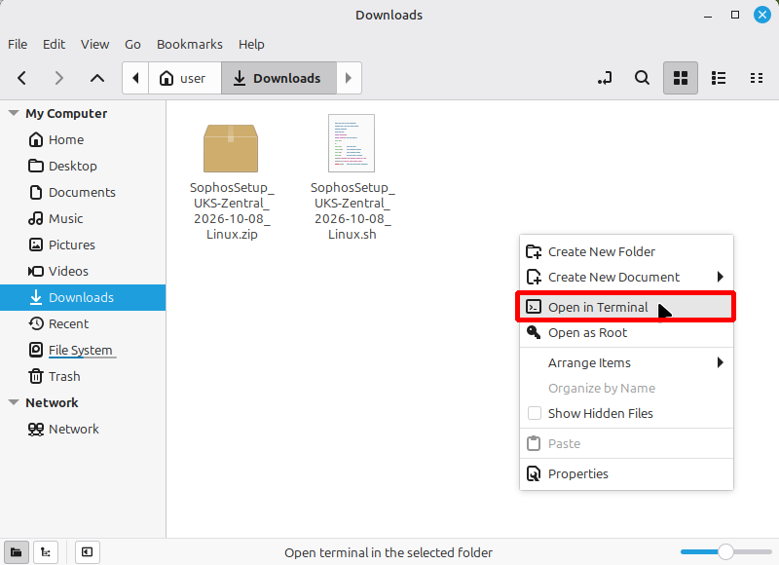Go forward with the toolbar forward arrow
Screen dimensions: 779x565
coord(59,78)
